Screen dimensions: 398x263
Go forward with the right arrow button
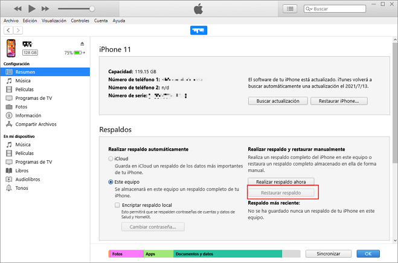pos(18,30)
